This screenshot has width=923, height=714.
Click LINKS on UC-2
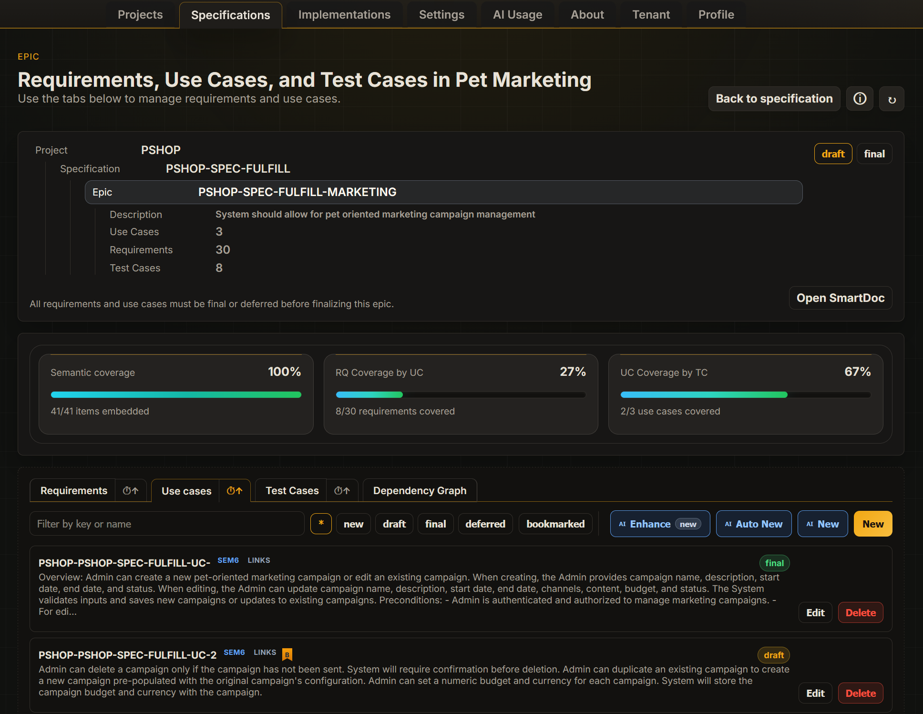pyautogui.click(x=265, y=652)
